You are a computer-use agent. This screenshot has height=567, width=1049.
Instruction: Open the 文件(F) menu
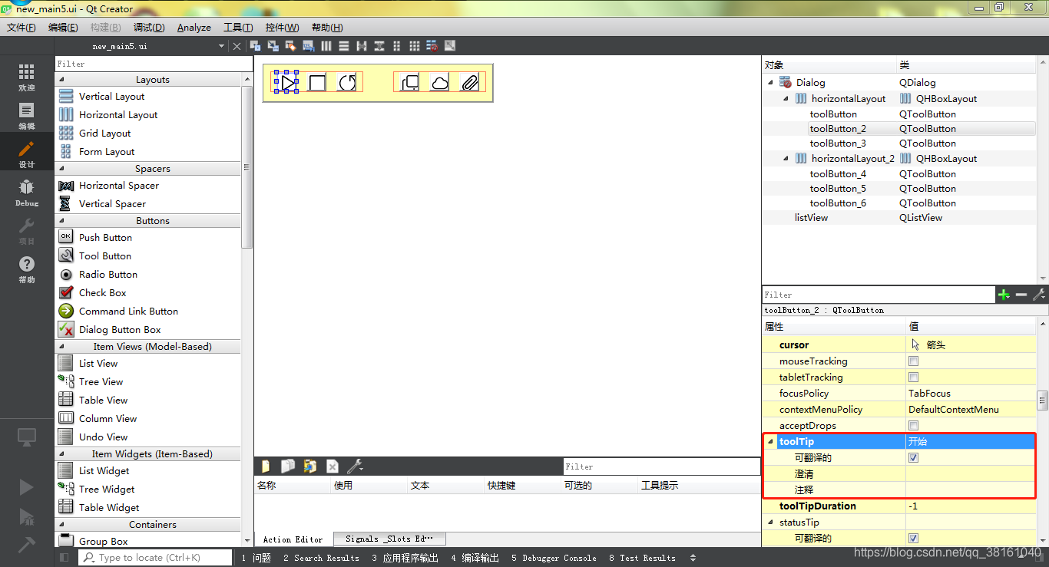tap(22, 27)
